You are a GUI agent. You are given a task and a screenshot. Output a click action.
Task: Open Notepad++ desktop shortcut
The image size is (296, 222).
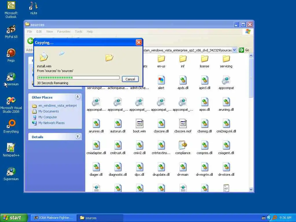(11, 150)
